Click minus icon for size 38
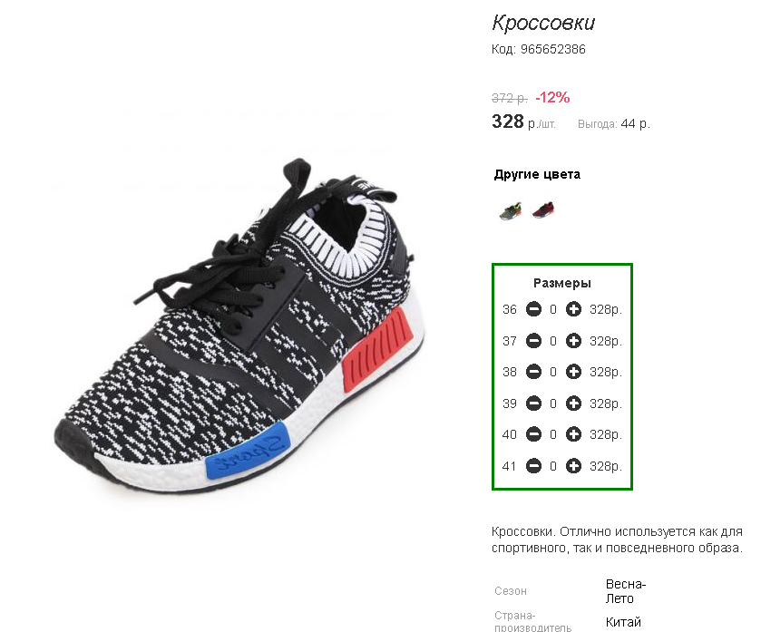The height and width of the screenshot is (632, 761). pos(533,372)
